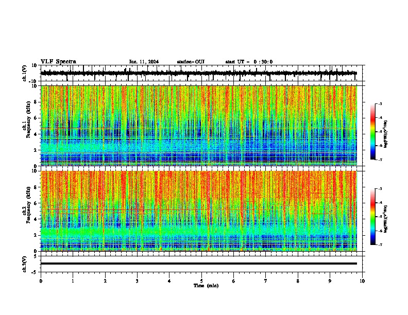The width and height of the screenshot is (408, 315).
Task: Click the ch.1 color bar PSD unit label
Action: click(385, 134)
